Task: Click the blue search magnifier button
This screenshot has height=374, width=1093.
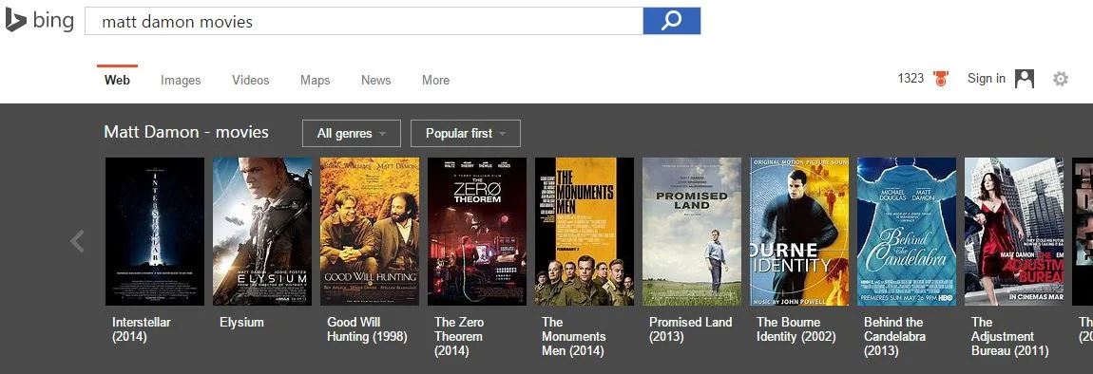Action: (x=671, y=21)
